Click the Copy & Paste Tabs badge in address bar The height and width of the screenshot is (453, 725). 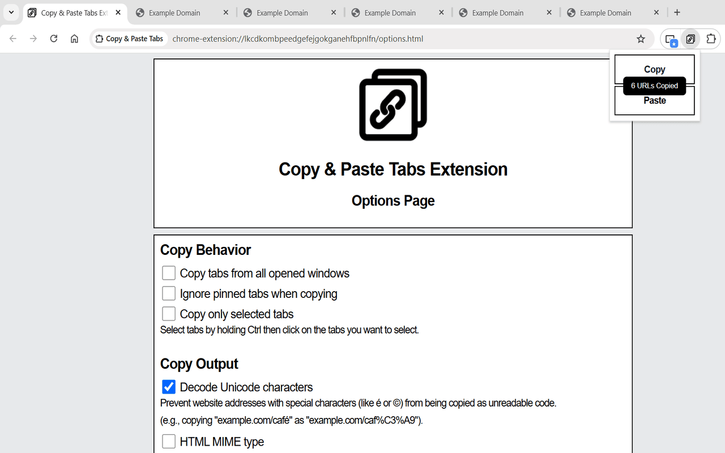[129, 39]
